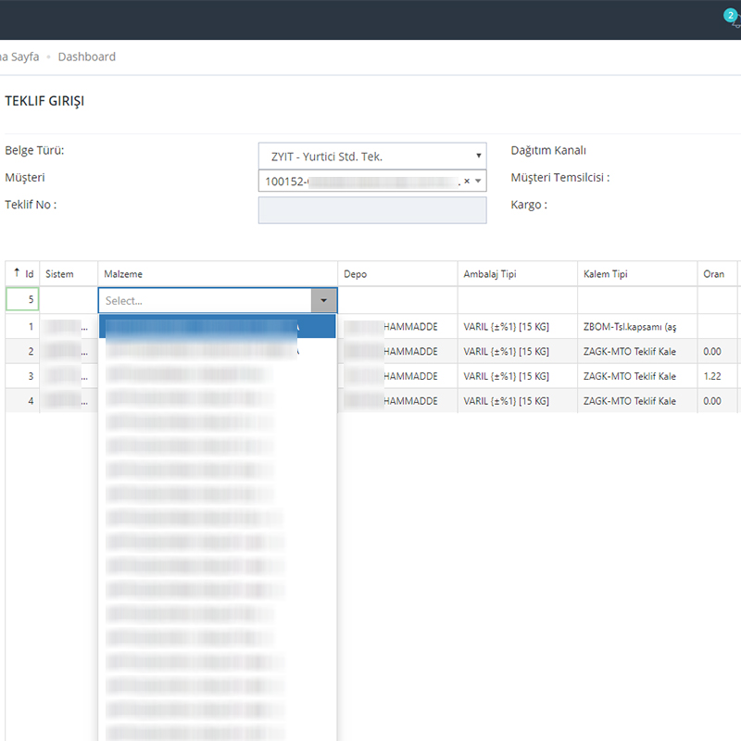
Task: Open the Belge Türü dropdown
Action: (372, 156)
